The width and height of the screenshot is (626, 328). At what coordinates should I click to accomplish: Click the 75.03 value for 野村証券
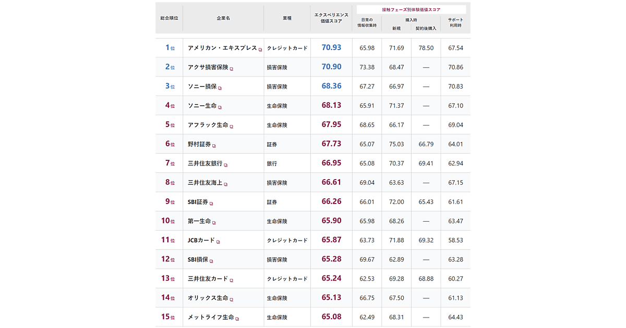click(x=396, y=144)
